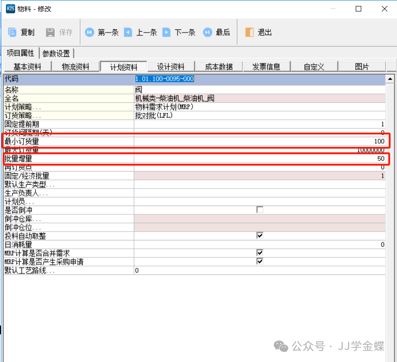Uncheck MRP计算是否合并需求 checkbox

tap(260, 253)
